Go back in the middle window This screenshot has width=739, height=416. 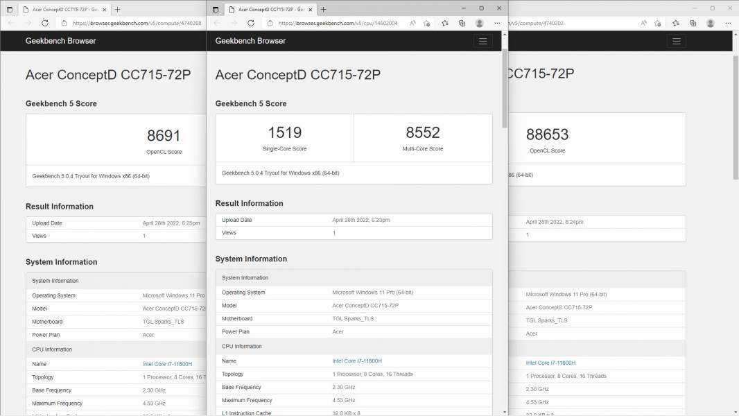tap(217, 23)
